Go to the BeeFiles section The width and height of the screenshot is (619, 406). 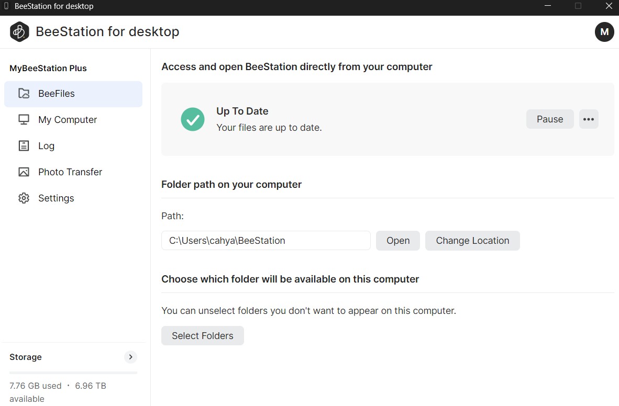(x=73, y=94)
